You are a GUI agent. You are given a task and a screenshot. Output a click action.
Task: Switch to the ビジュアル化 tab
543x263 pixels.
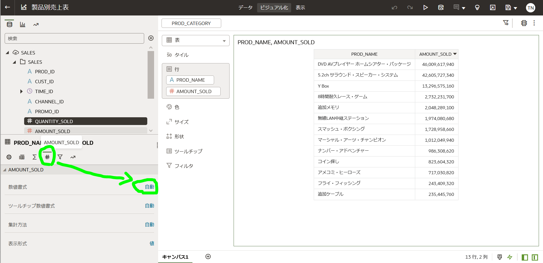pos(274,7)
